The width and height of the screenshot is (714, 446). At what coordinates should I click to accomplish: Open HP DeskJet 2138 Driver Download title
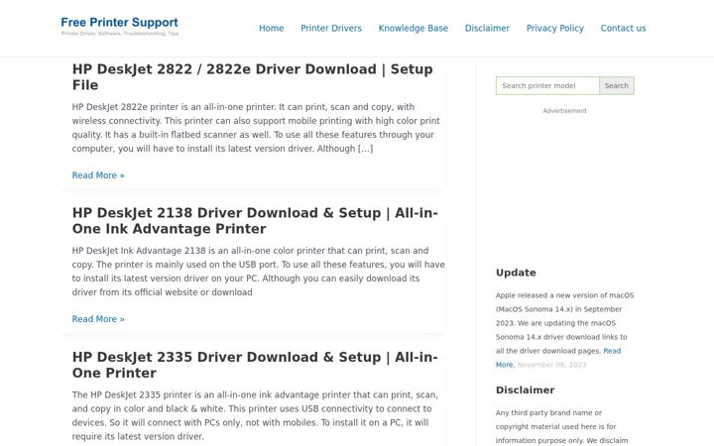255,221
